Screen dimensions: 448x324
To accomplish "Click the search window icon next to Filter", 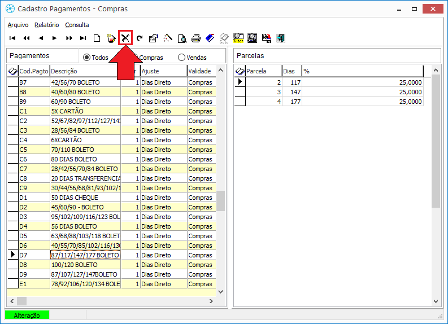I will (x=253, y=38).
